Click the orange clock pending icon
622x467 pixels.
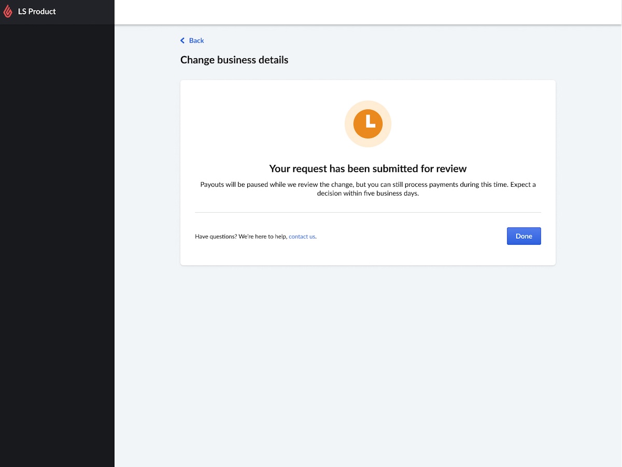pyautogui.click(x=368, y=123)
